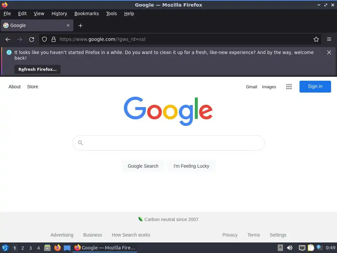Screen dimensions: 337x253
Task: Open the Store link
Action: click(x=33, y=87)
